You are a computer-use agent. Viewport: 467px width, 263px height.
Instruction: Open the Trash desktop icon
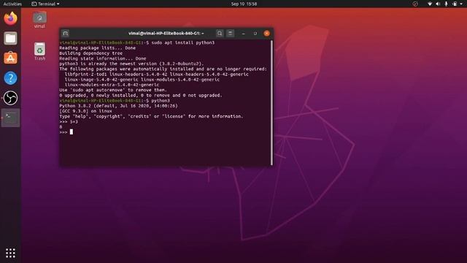pos(39,51)
